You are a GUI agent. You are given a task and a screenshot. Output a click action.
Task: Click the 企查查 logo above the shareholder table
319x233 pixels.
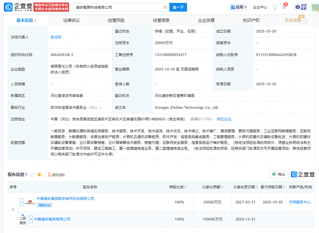(303, 174)
